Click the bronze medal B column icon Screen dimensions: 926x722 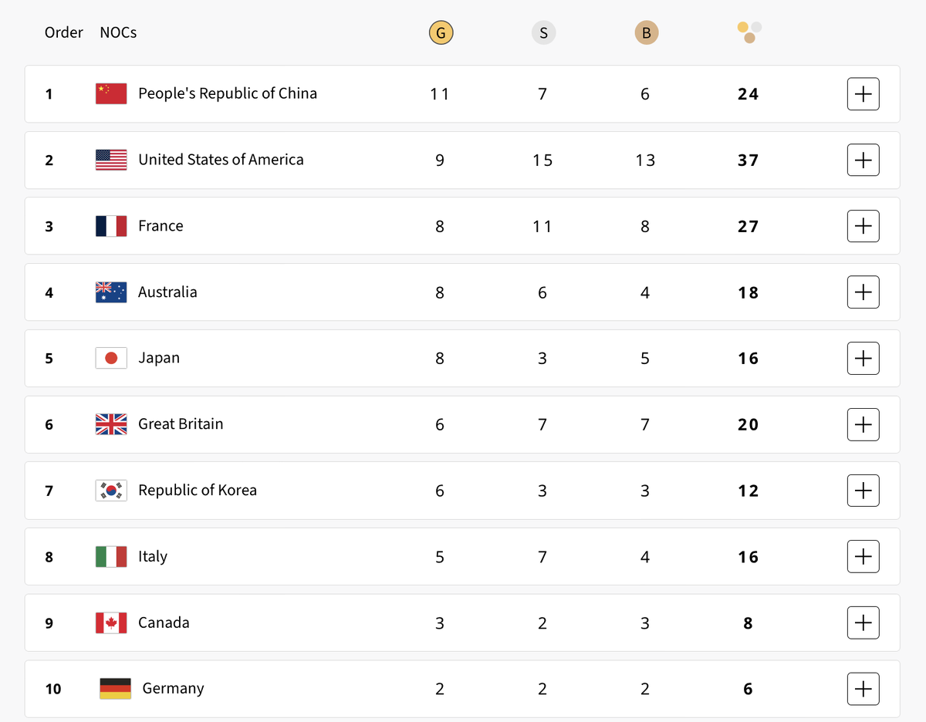646,33
